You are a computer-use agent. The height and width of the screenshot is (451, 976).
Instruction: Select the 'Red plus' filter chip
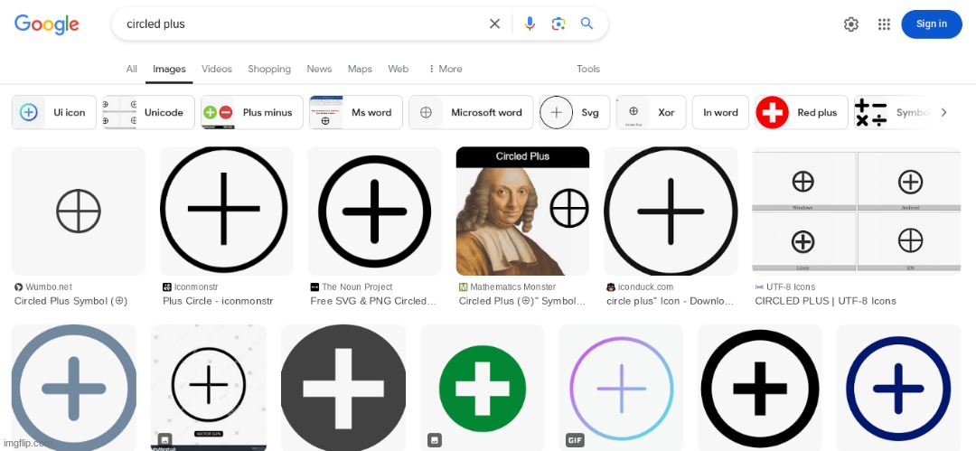802,112
